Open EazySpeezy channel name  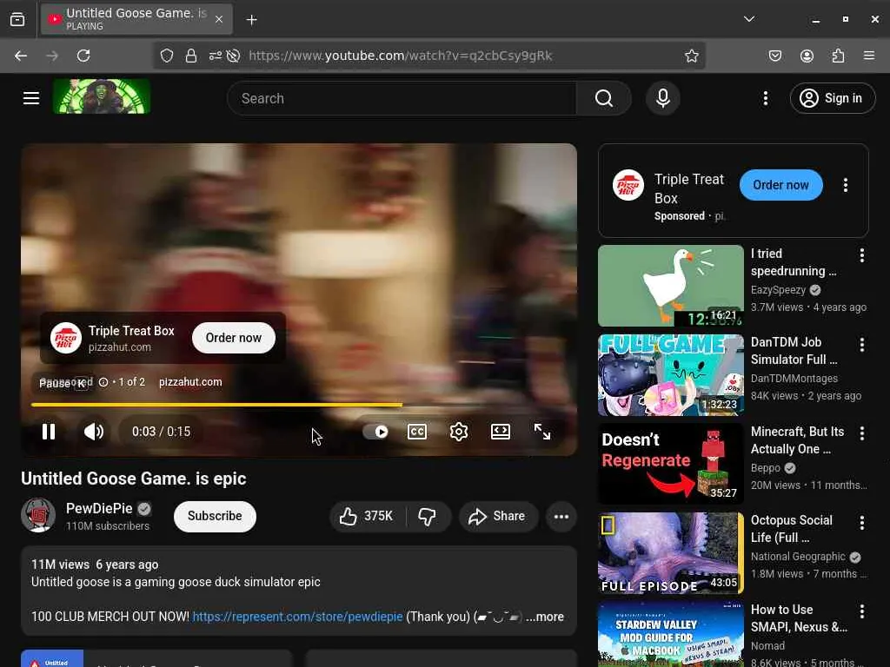[778, 290]
